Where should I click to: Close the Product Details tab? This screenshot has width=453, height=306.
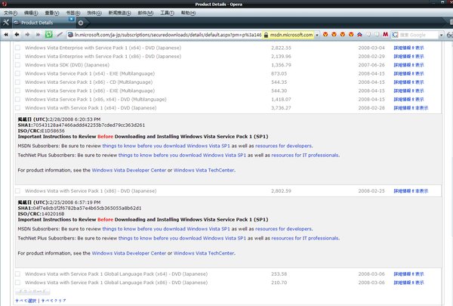point(71,19)
